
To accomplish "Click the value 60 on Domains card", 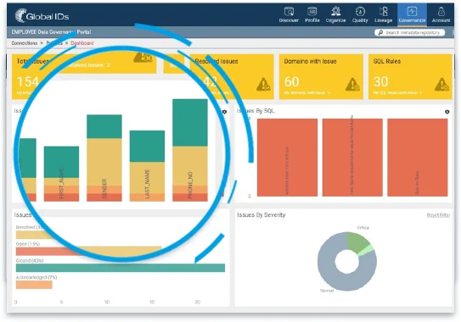I will pos(291,81).
